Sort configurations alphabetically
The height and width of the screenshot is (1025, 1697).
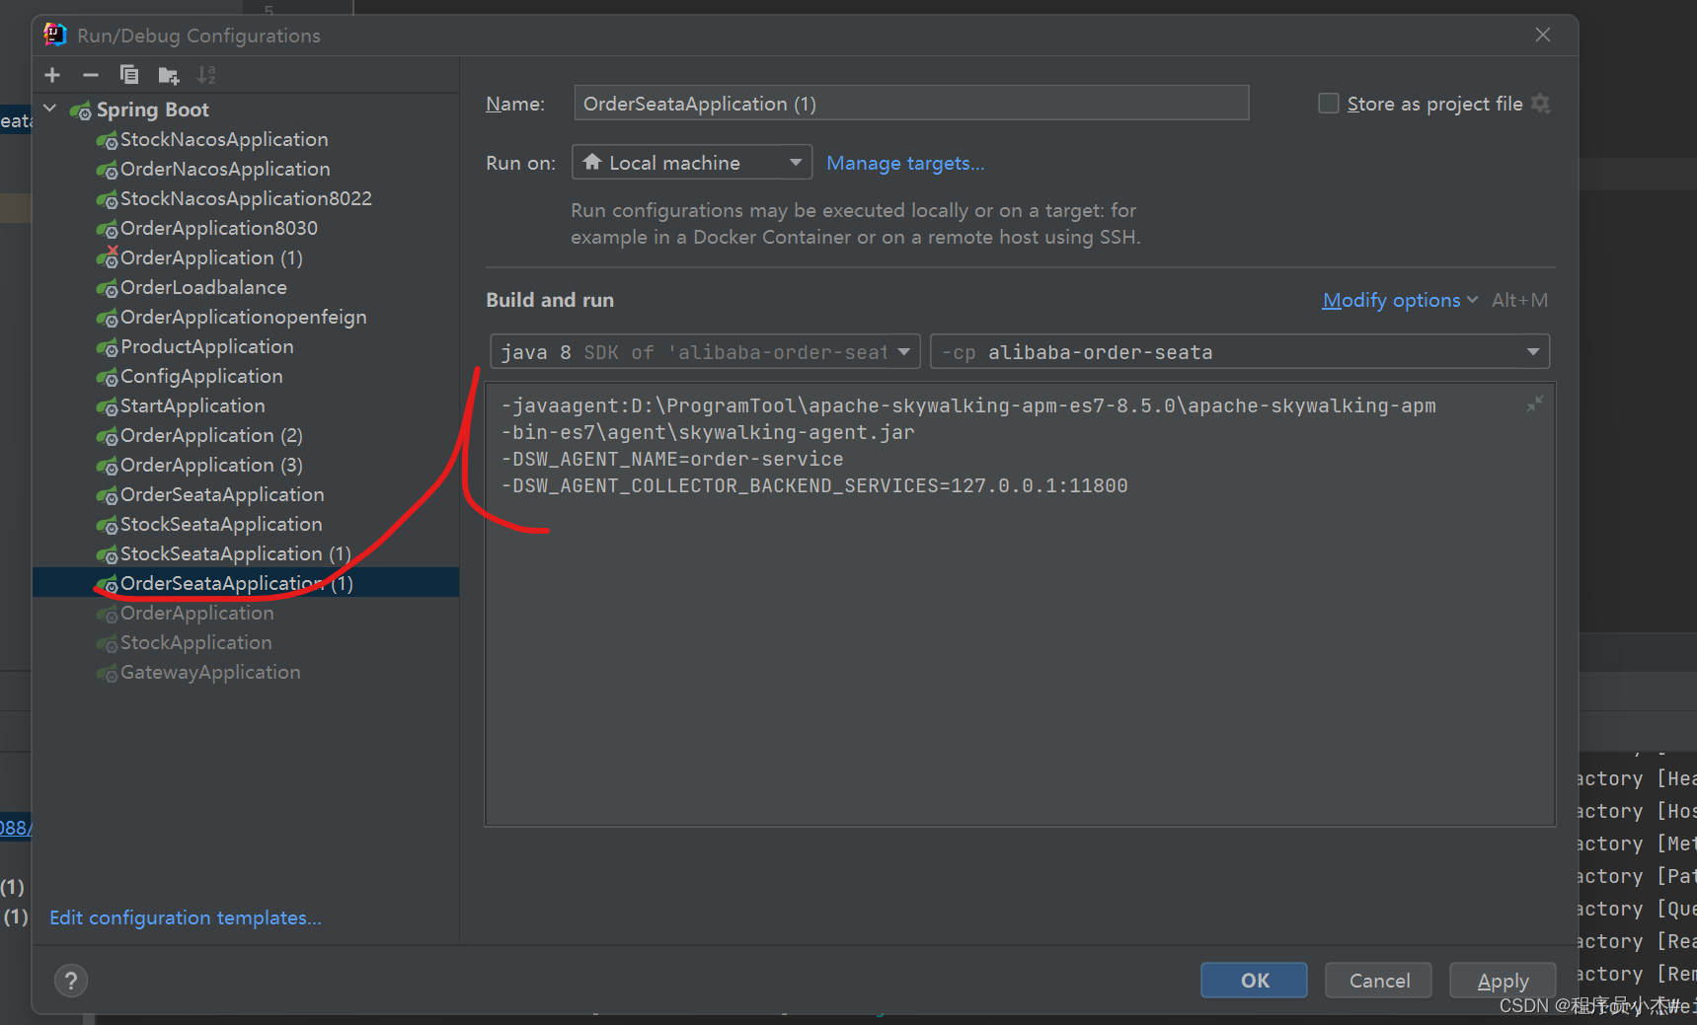206,75
